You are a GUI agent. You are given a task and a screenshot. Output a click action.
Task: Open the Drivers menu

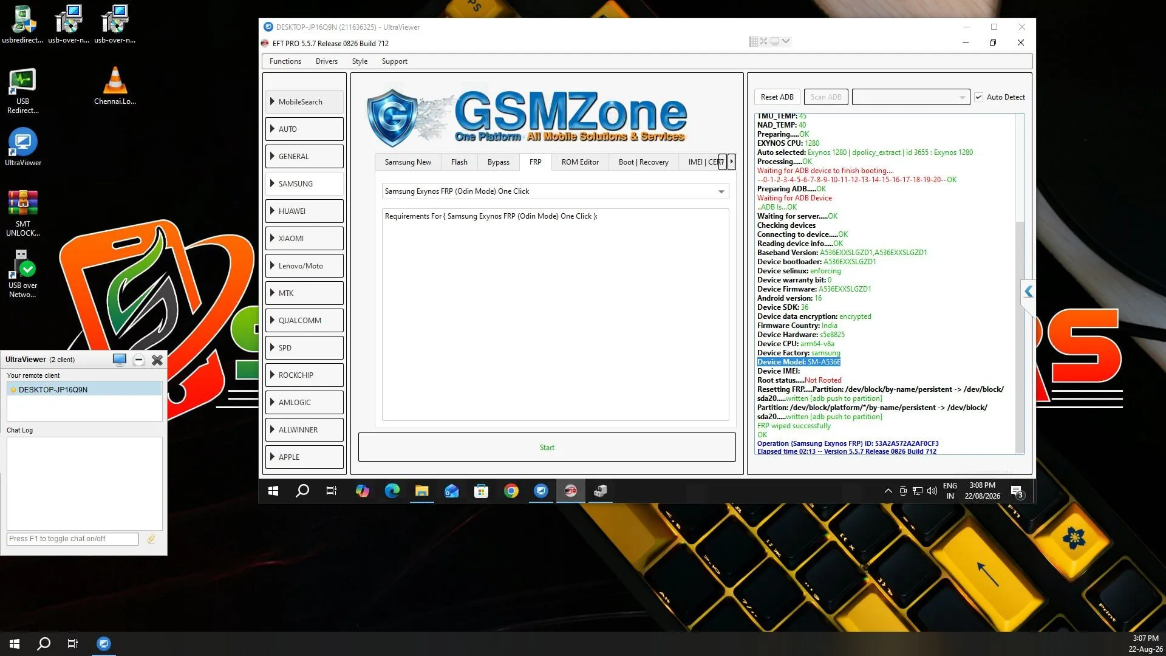327,61
